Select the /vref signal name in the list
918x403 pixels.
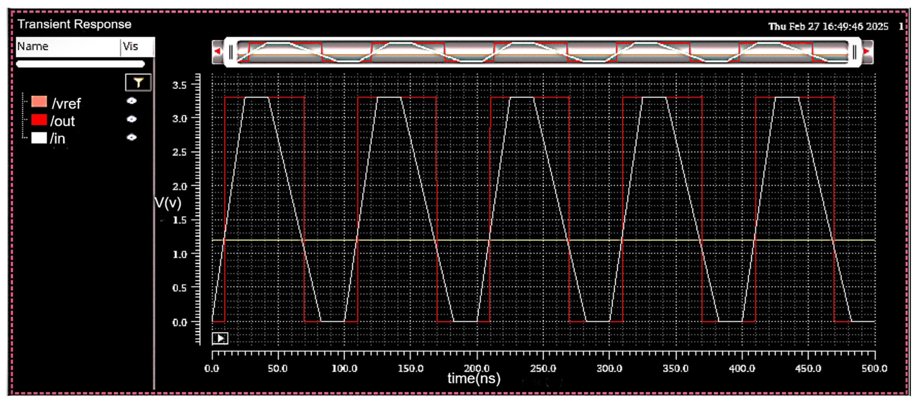(66, 103)
